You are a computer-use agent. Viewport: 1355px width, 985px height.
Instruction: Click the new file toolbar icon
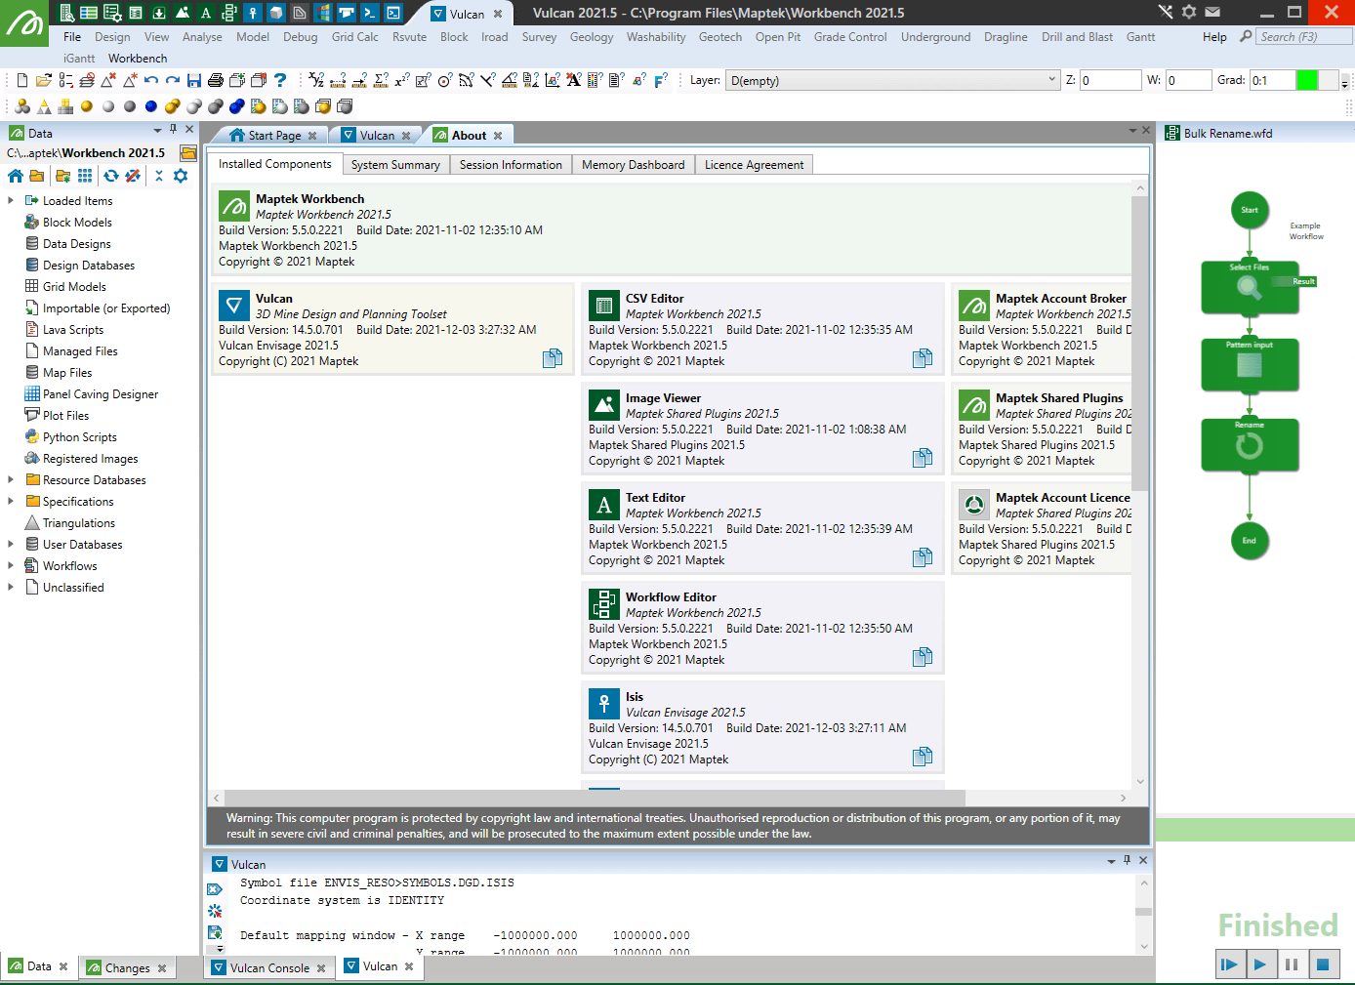22,80
